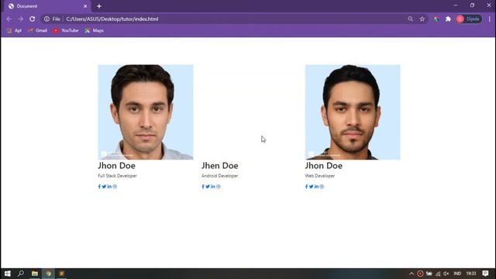Open File Explorer from taskbar

pos(35,274)
